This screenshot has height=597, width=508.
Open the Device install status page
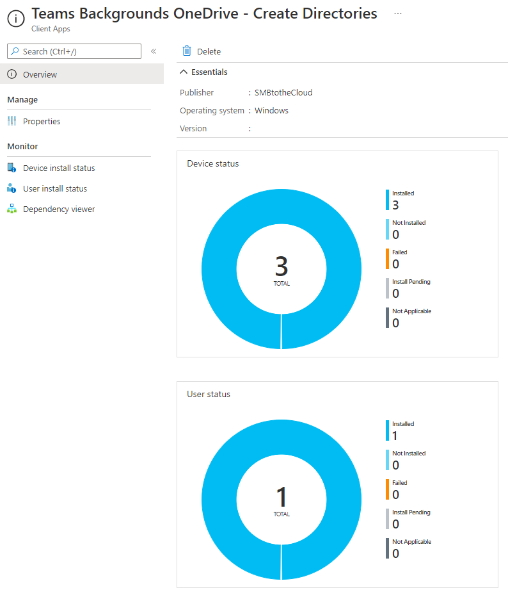click(x=59, y=168)
